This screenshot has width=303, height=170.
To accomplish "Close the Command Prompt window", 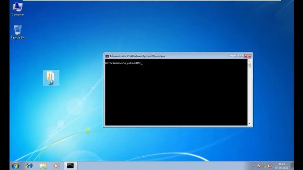I will (x=248, y=56).
